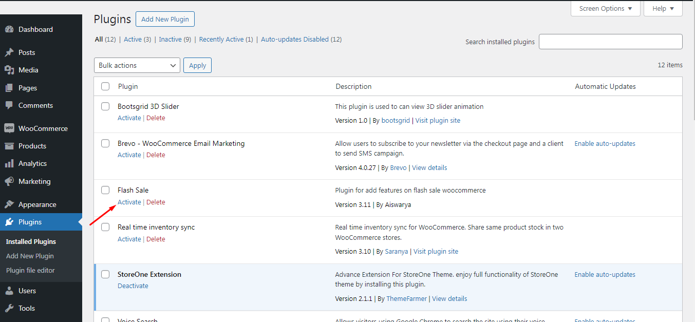
Task: Click the Media icon in sidebar
Action: click(9, 70)
